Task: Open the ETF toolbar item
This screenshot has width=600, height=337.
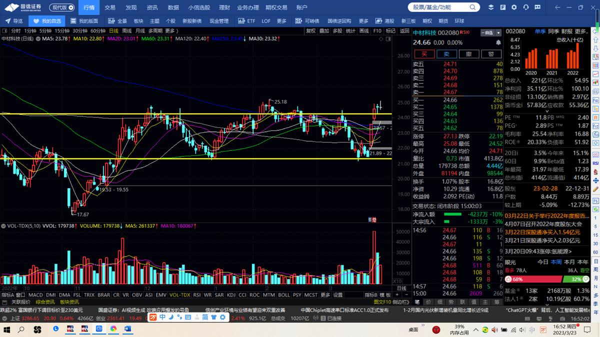Action: point(246,21)
